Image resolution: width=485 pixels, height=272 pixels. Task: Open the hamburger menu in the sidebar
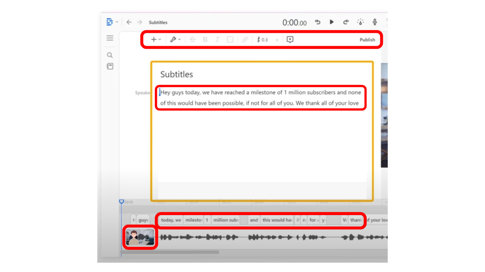point(110,38)
